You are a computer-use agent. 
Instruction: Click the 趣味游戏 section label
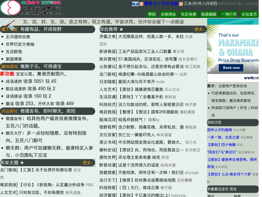(9, 66)
